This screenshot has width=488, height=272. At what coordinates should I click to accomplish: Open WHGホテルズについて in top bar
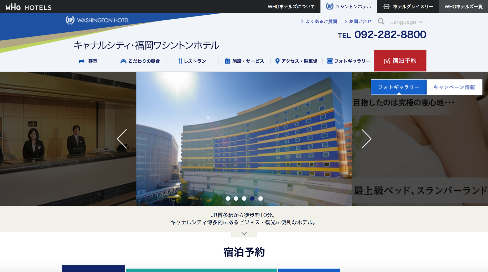pos(291,7)
